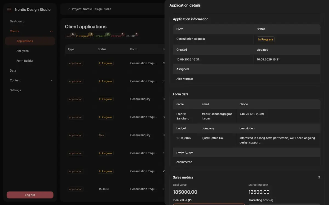This screenshot has height=205, width=329.
Task: Click the Updated date 10.09.2026 16:31
Action: pyautogui.click(x=268, y=59)
